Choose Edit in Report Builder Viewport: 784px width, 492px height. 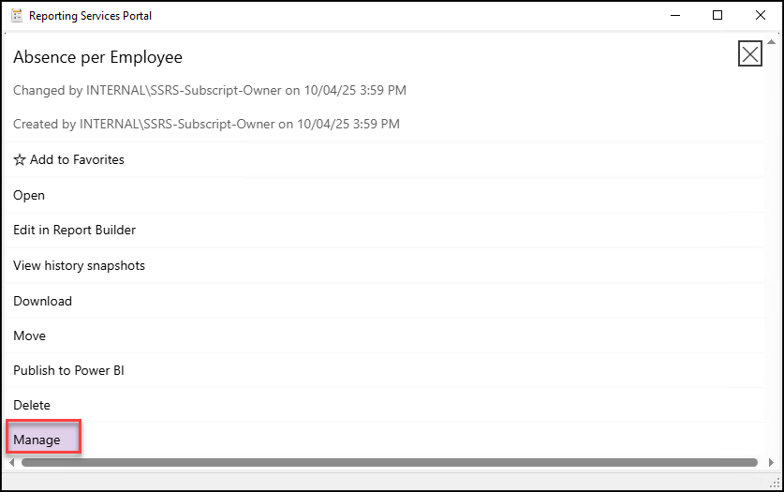pos(74,231)
